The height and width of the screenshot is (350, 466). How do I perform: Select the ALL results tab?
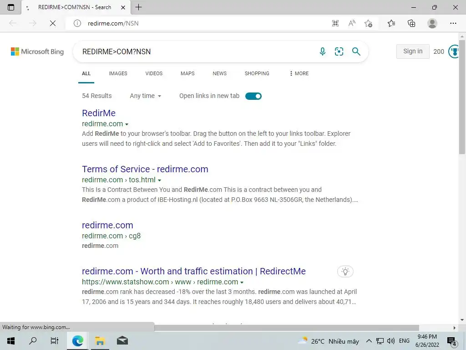click(86, 73)
